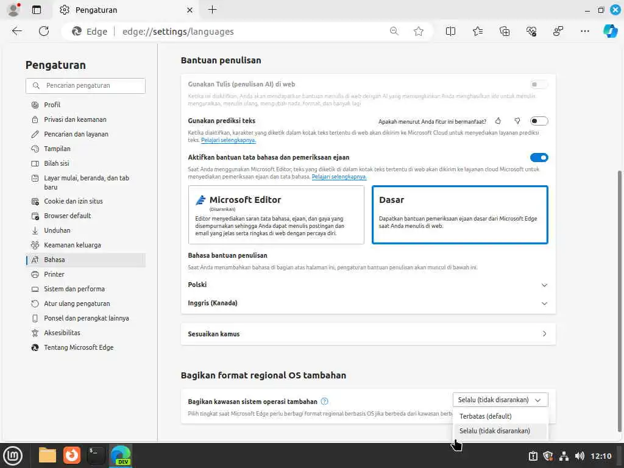The width and height of the screenshot is (624, 468).
Task: Choose Selalu (tidak disarankan) from the list
Action: (x=500, y=431)
